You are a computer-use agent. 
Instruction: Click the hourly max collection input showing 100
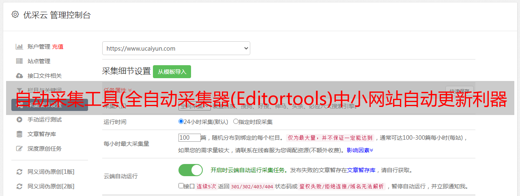pyautogui.click(x=189, y=138)
